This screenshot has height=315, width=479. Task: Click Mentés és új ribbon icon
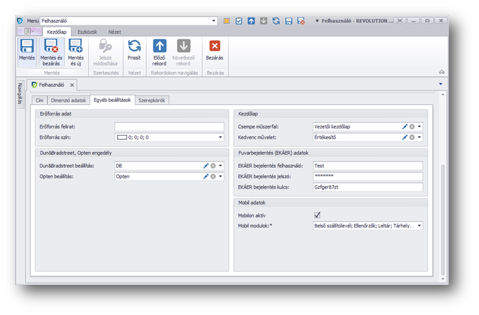coord(75,47)
